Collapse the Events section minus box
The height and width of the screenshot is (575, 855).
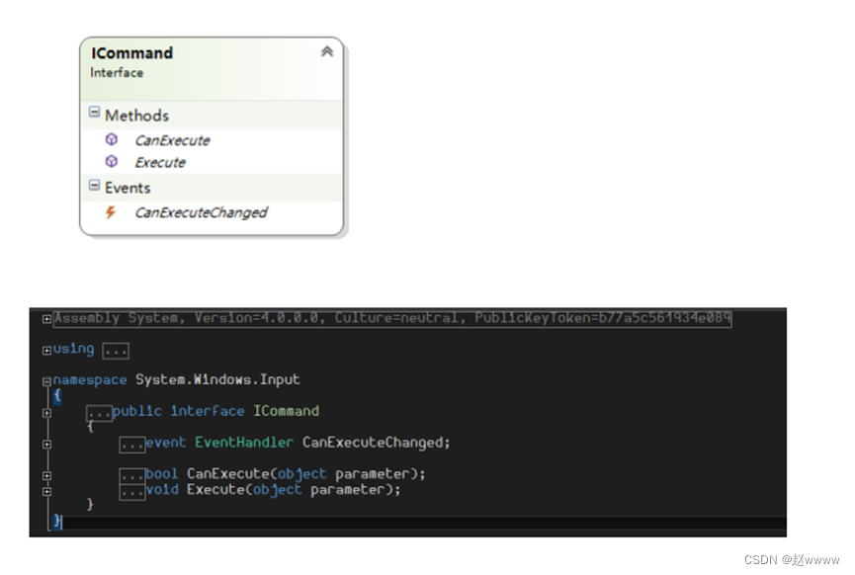click(94, 184)
